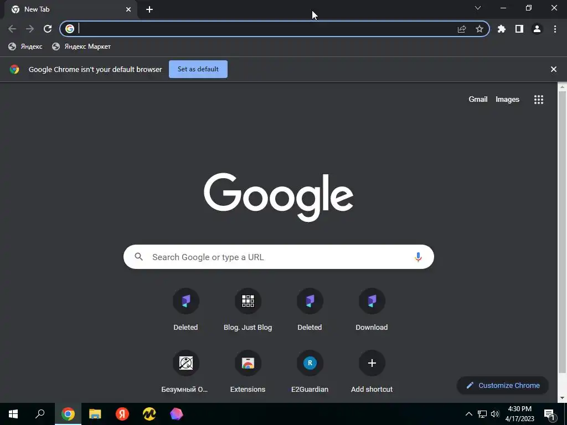The image size is (567, 425).
Task: Open File Explorer from taskbar
Action: pyautogui.click(x=95, y=414)
